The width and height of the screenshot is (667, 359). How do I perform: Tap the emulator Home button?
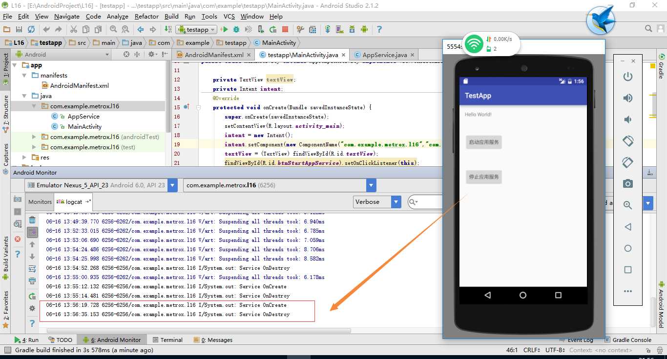pos(522,295)
